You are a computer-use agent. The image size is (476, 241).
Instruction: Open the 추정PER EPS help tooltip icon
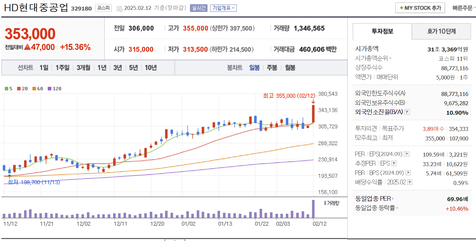click(394, 164)
